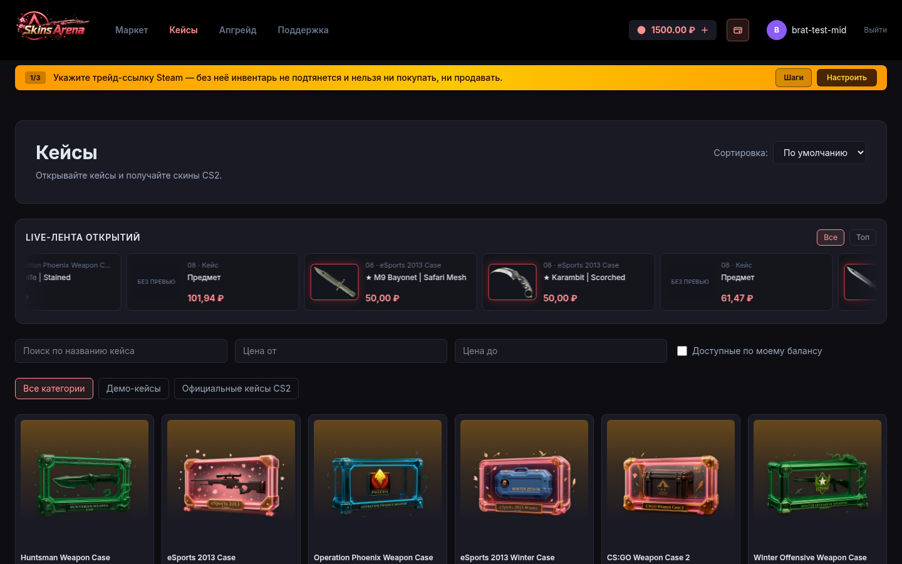
Task: Focus the 'Поиск по названию кейса' field
Action: [x=121, y=351]
